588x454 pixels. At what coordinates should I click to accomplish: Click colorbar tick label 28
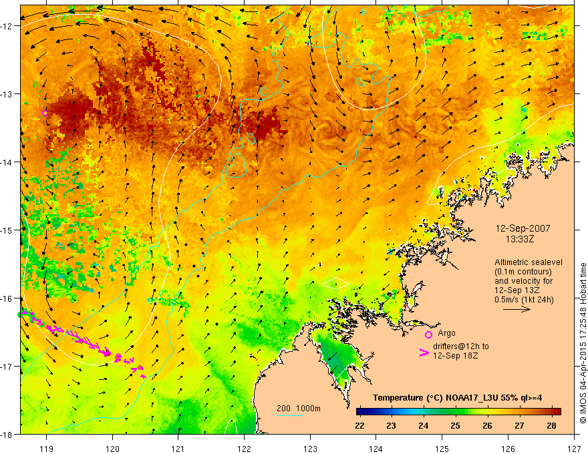(x=551, y=426)
